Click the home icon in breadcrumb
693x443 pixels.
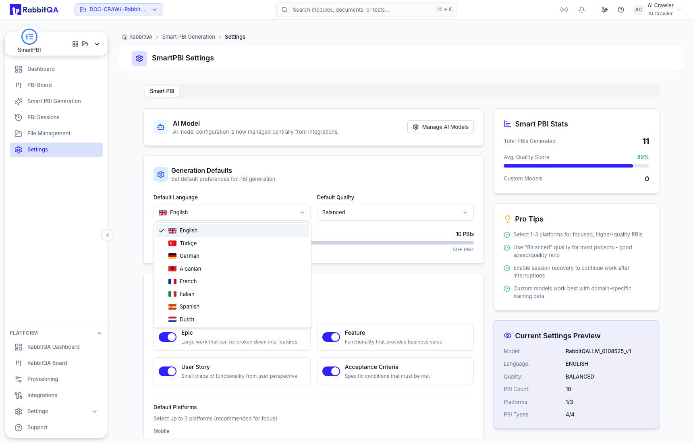(x=125, y=37)
